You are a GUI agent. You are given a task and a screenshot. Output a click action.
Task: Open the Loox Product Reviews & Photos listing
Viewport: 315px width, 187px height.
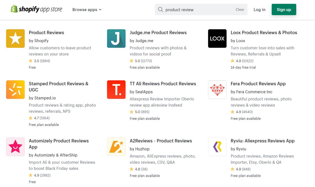tap(264, 33)
